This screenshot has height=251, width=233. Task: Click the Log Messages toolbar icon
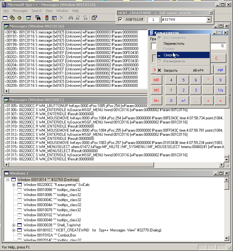[29, 18]
